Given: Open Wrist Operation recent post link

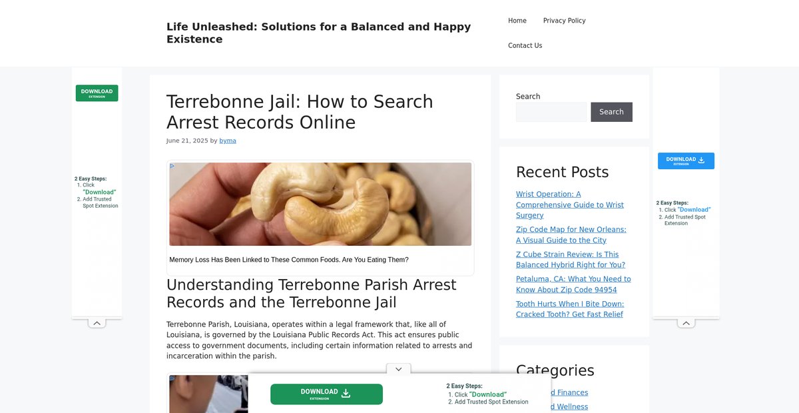Looking at the screenshot, I should click(570, 205).
